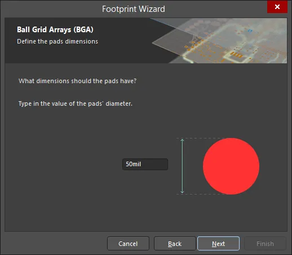Click the red circular pad preview
Viewport: 292px width, 255px height.
pyautogui.click(x=231, y=166)
